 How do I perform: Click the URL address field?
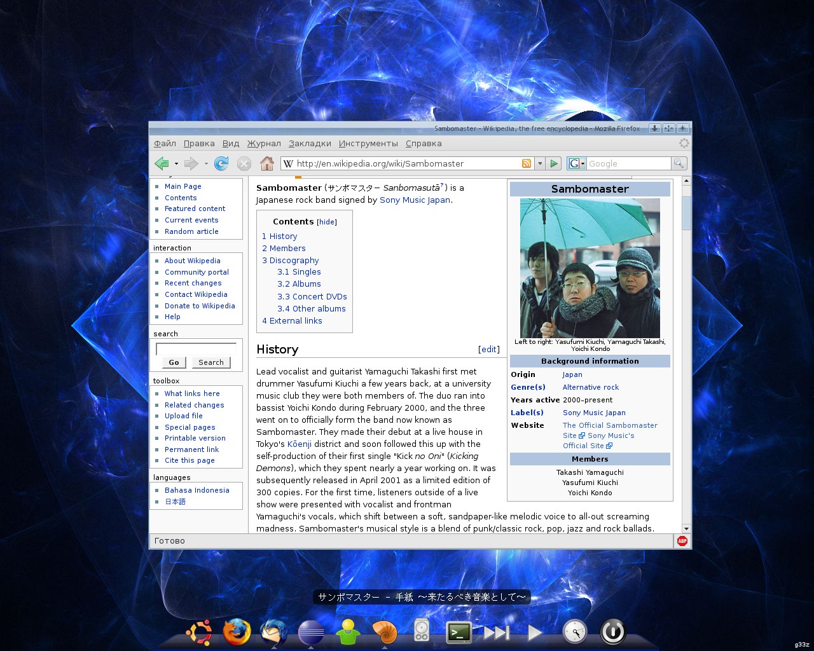click(x=407, y=163)
